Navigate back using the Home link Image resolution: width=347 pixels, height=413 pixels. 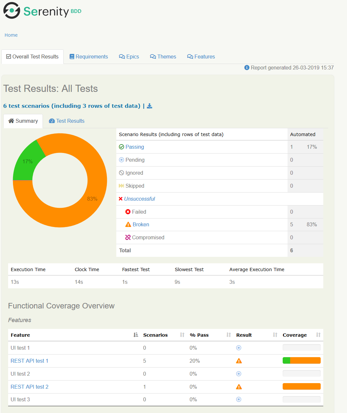11,35
